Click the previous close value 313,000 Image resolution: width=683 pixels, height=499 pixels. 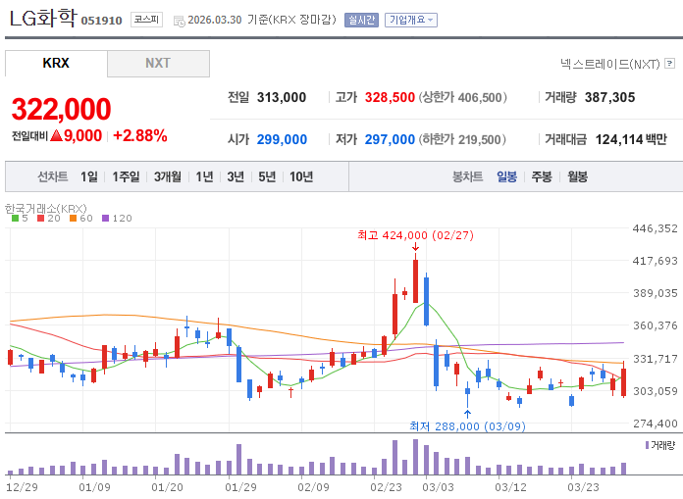(282, 97)
